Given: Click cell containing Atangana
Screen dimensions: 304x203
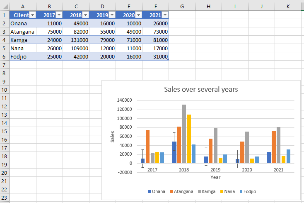Looking at the screenshot, I should pos(23,32).
